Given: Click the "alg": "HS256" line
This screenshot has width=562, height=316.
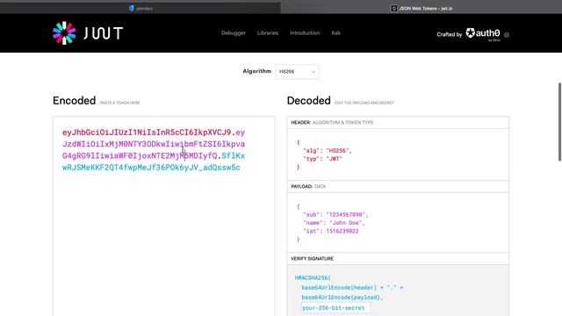Looking at the screenshot, I should 328,151.
